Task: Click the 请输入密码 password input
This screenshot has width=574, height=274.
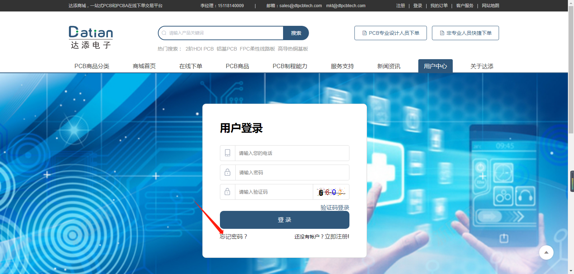Action: tap(292, 173)
